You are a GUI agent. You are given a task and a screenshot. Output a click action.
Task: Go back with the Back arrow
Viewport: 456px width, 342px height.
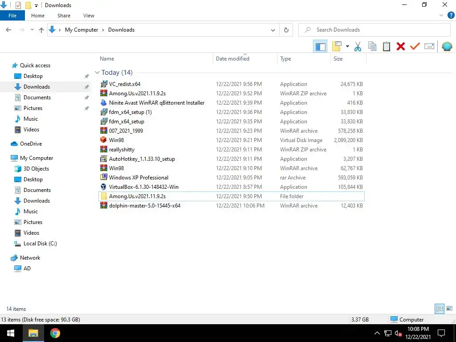[8, 30]
